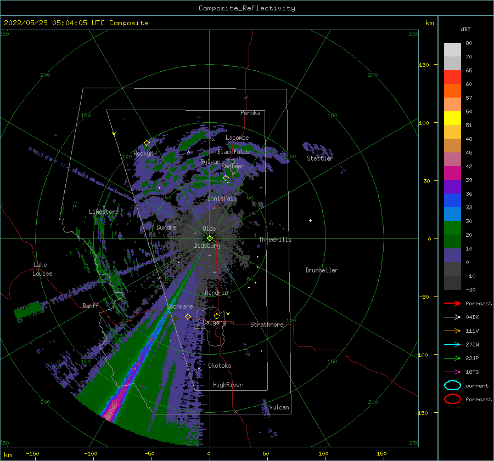Click the white plus marker east of ThreeHills
Viewport: 494px width, 461px height.
pos(310,220)
